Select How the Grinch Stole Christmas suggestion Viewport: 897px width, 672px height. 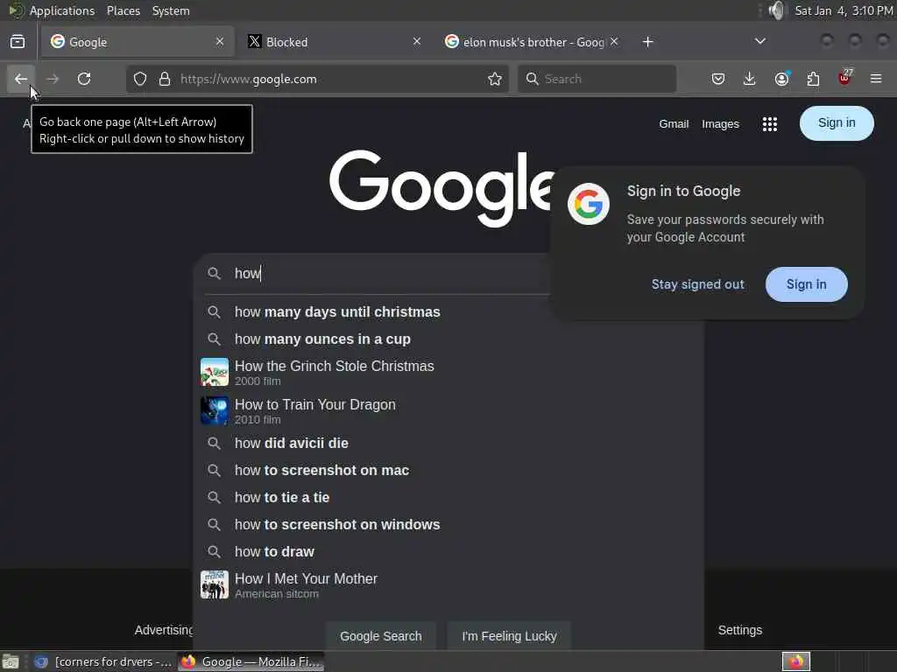pyautogui.click(x=448, y=372)
